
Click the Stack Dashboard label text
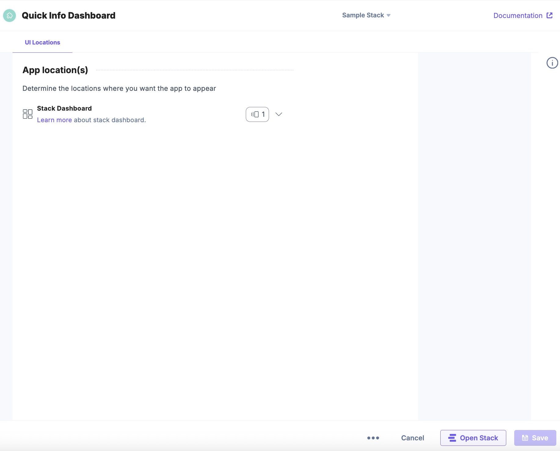[x=64, y=108]
